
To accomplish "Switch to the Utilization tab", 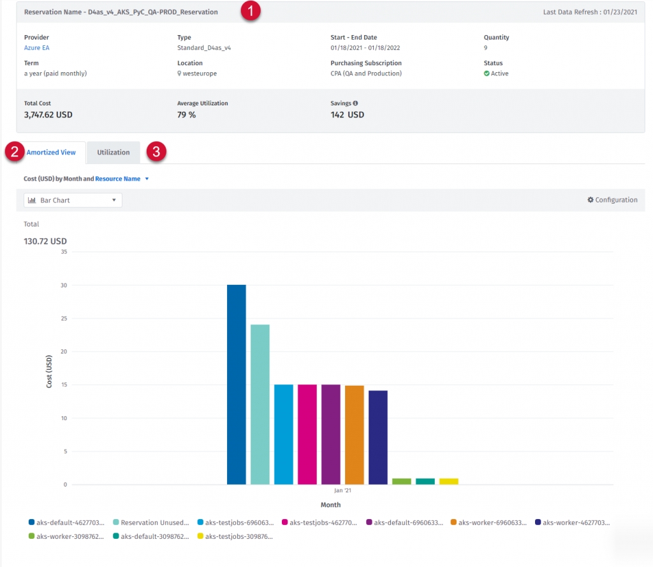I will [114, 153].
